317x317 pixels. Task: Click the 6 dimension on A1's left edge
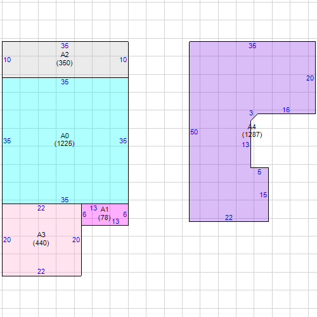(x=84, y=214)
